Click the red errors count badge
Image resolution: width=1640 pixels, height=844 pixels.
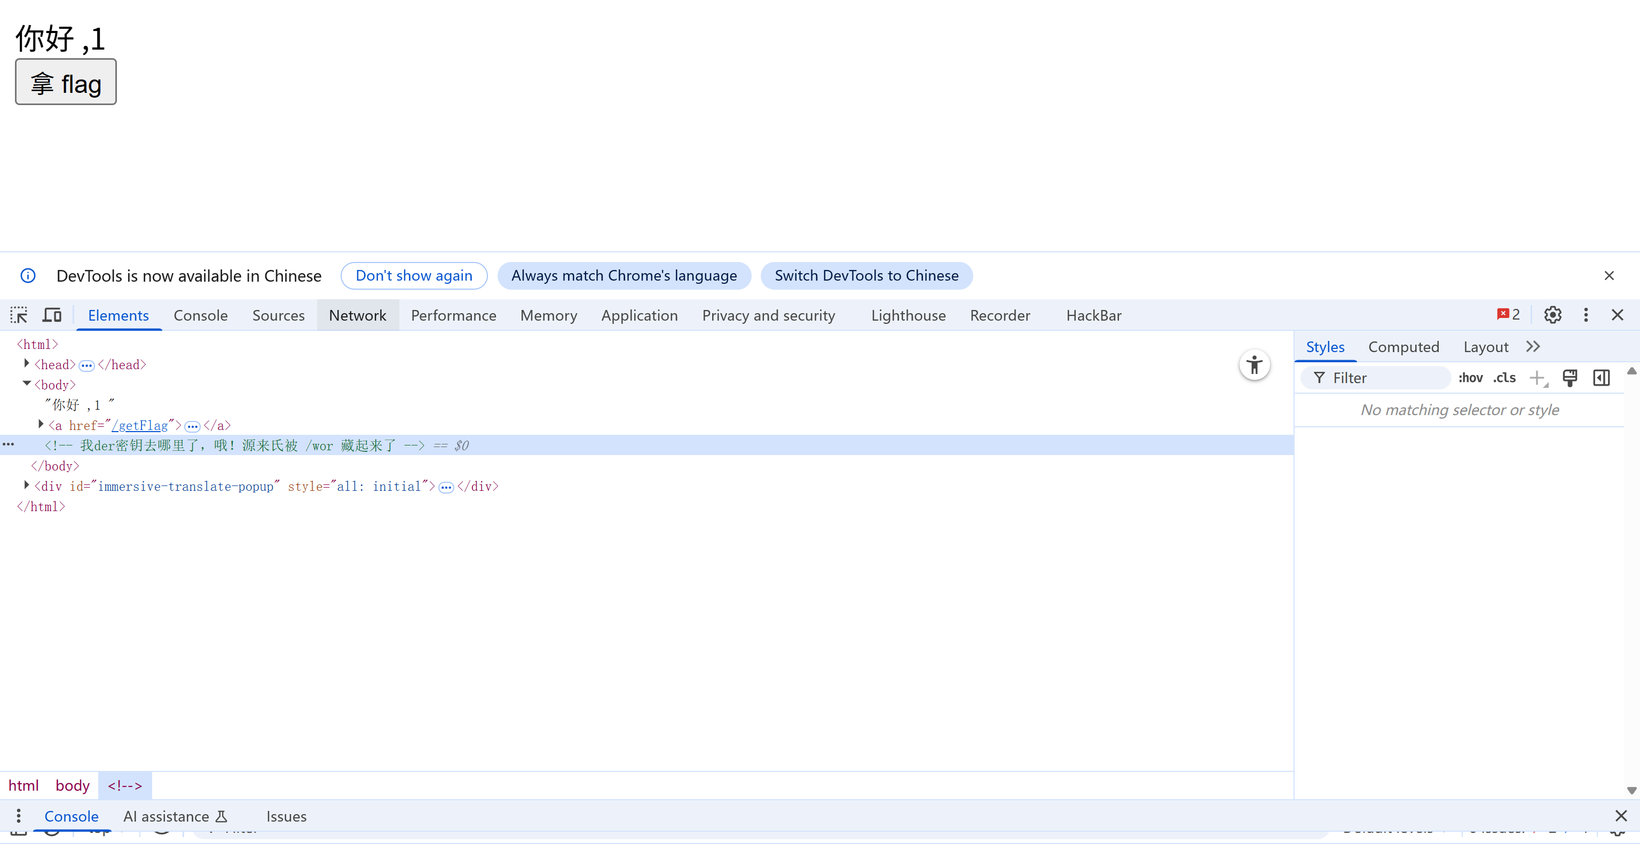pyautogui.click(x=1508, y=315)
